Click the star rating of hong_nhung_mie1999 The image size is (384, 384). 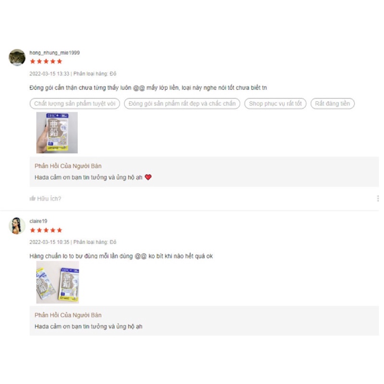click(46, 61)
